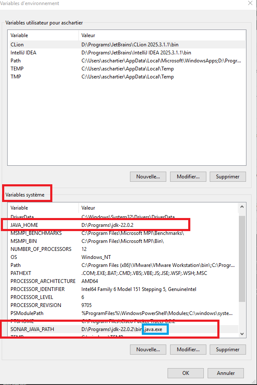Click the AMD64 value cell
This screenshot has height=385, width=257.
90,281
